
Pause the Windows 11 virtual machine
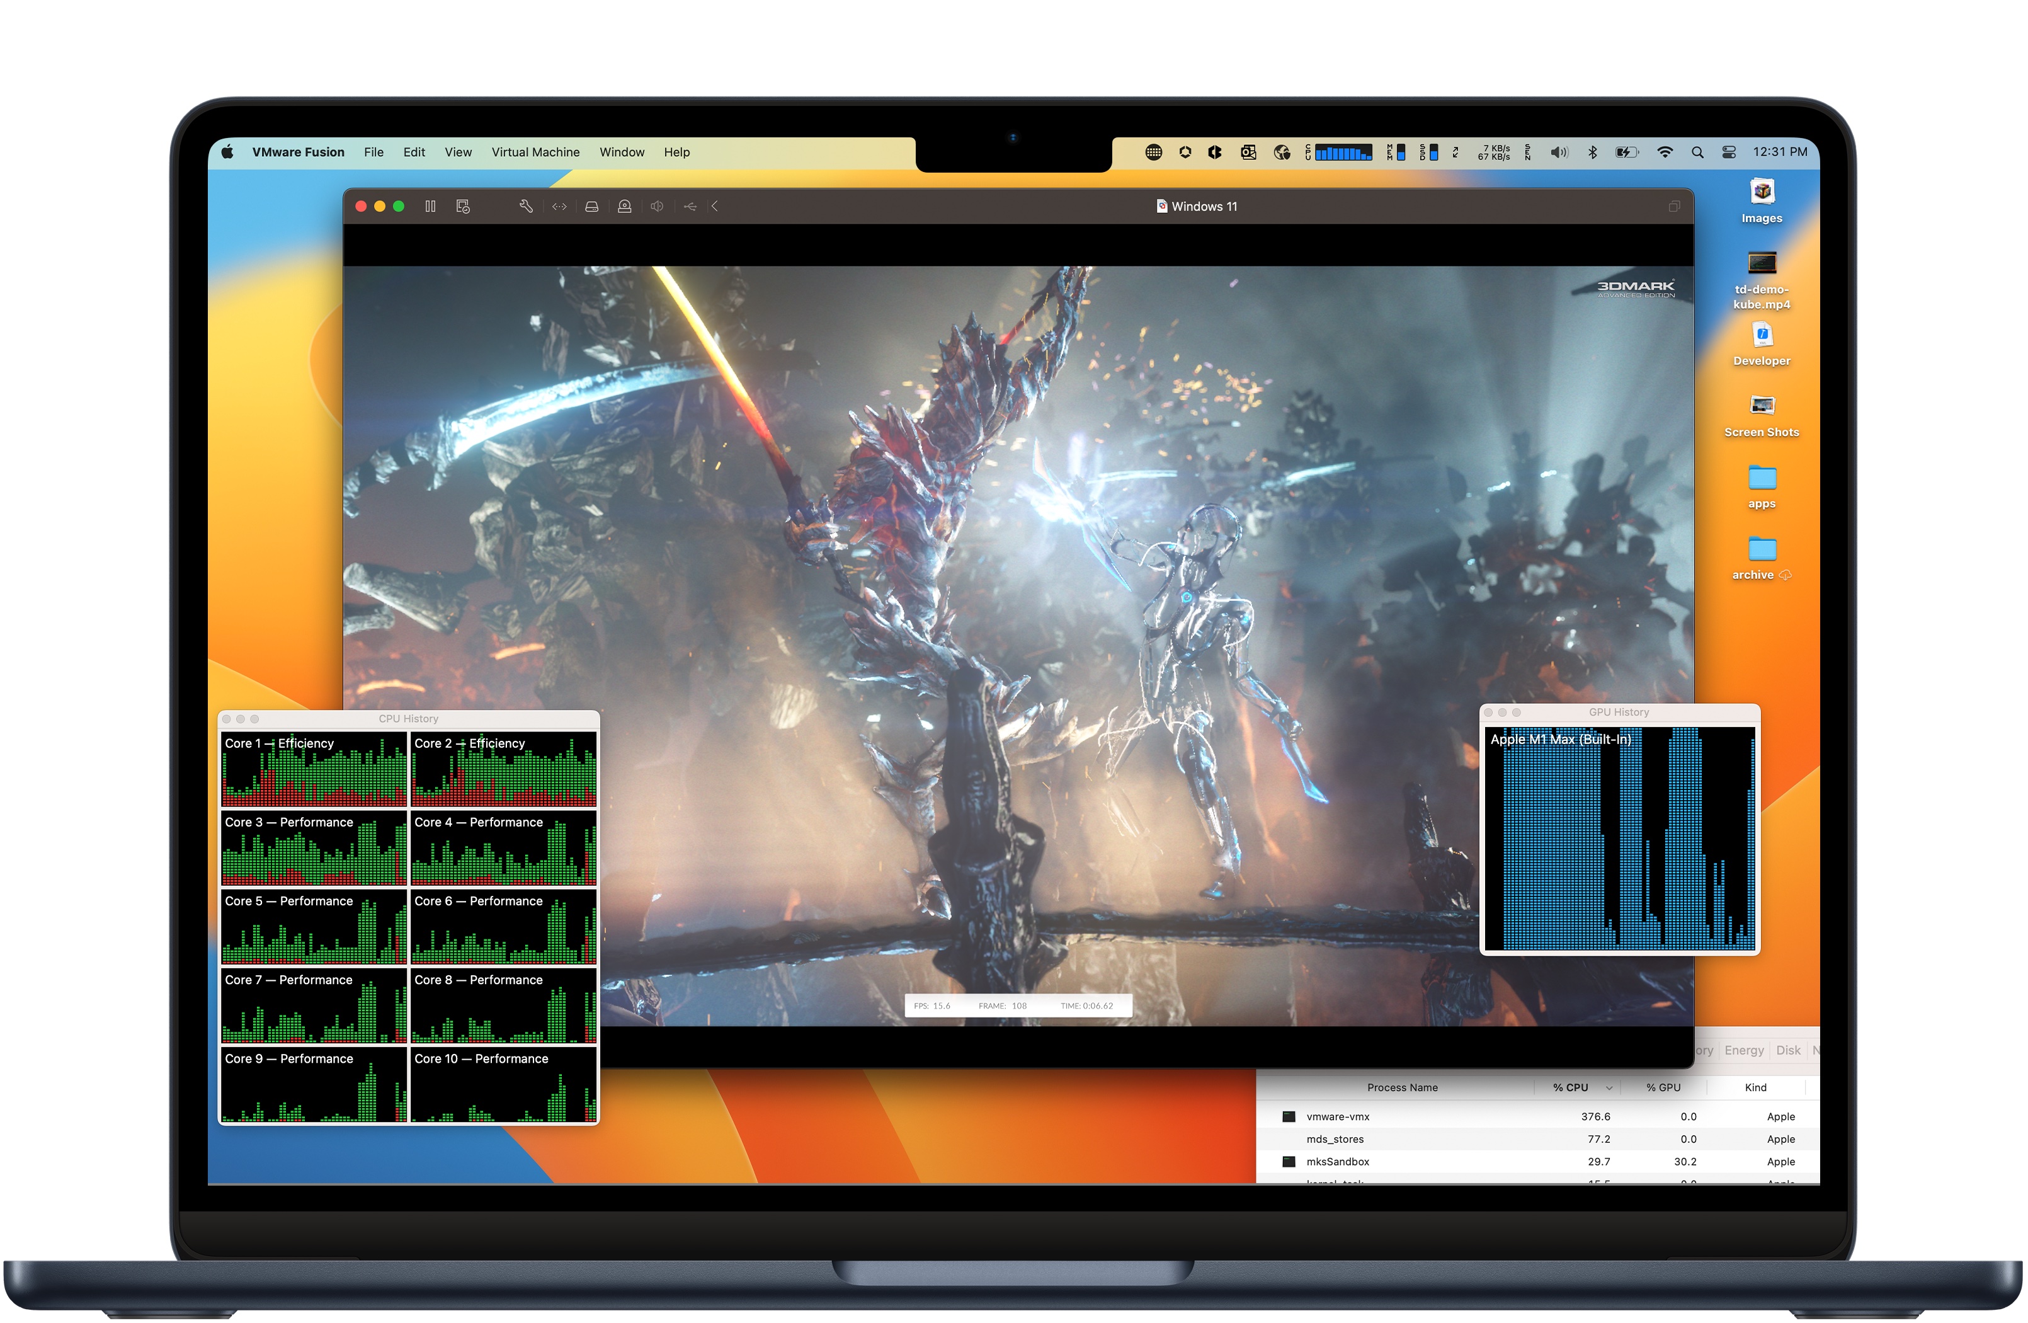(430, 205)
